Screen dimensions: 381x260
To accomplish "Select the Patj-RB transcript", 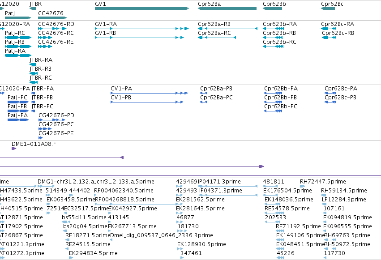I will [18, 47].
